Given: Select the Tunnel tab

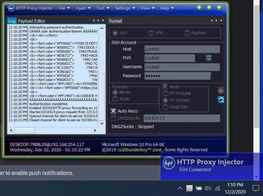Looking at the screenshot, I should click(x=115, y=21).
